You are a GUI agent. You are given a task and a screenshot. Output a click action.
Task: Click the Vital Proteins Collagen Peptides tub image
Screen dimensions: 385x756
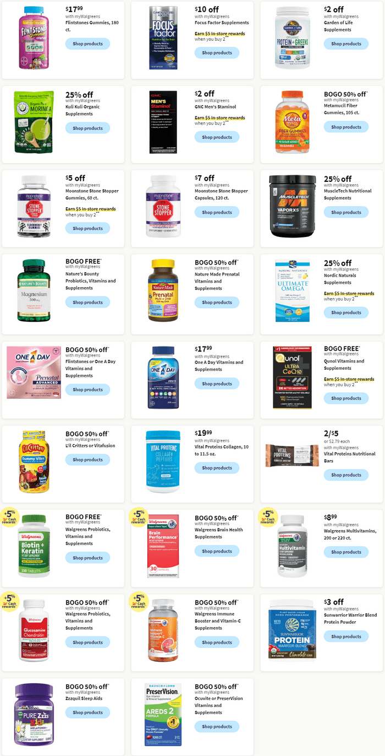[x=163, y=462]
